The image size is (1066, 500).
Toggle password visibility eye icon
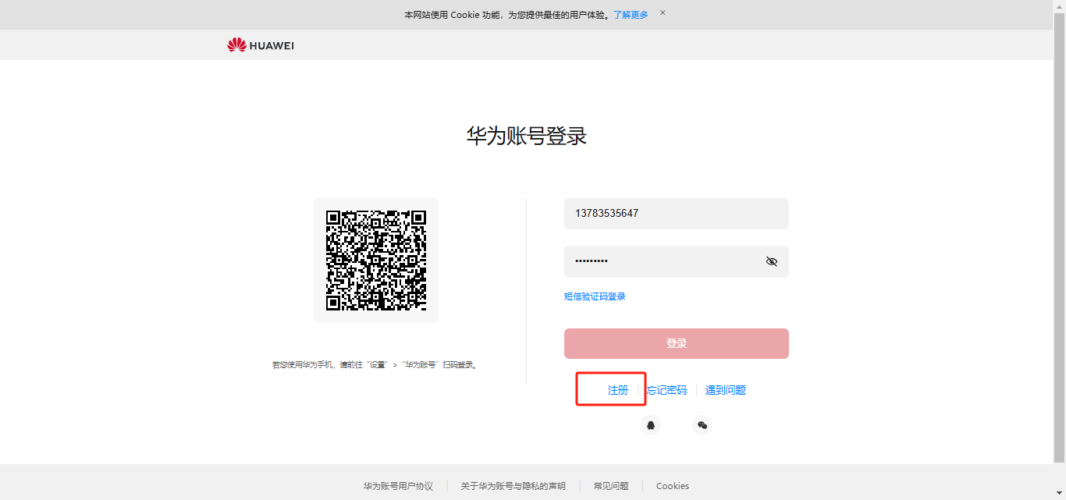[772, 261]
